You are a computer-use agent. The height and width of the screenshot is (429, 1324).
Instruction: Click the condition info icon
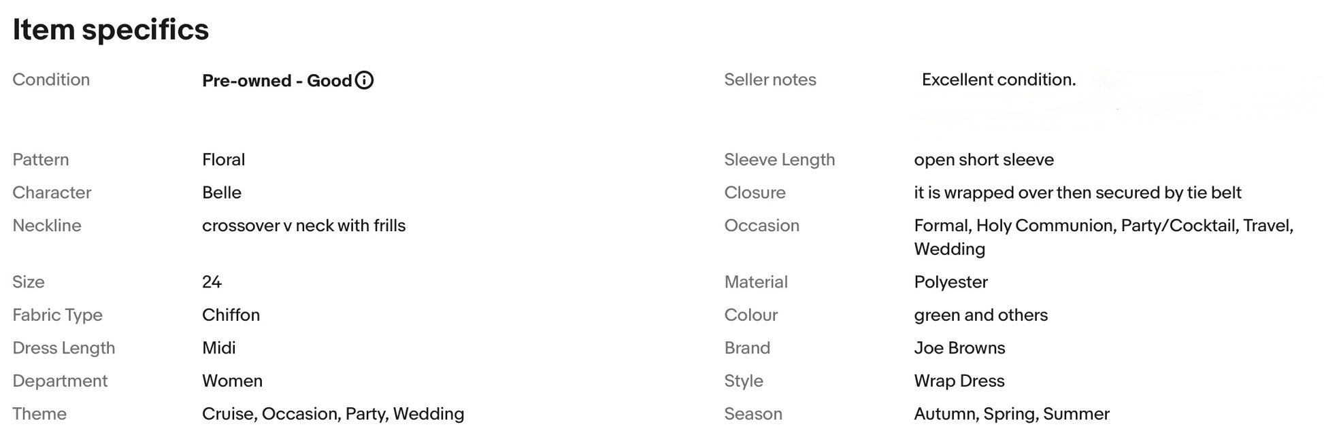(x=365, y=80)
